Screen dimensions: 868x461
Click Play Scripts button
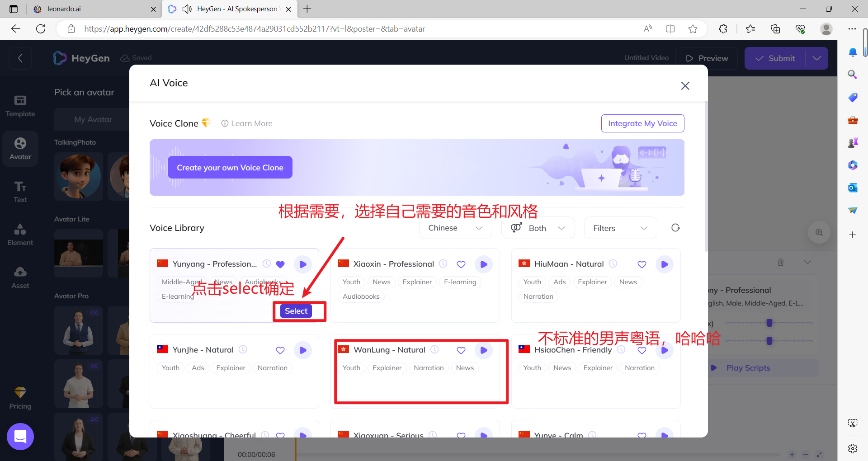tap(748, 368)
